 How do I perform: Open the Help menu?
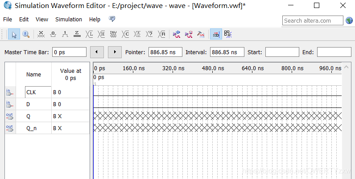[95, 20]
